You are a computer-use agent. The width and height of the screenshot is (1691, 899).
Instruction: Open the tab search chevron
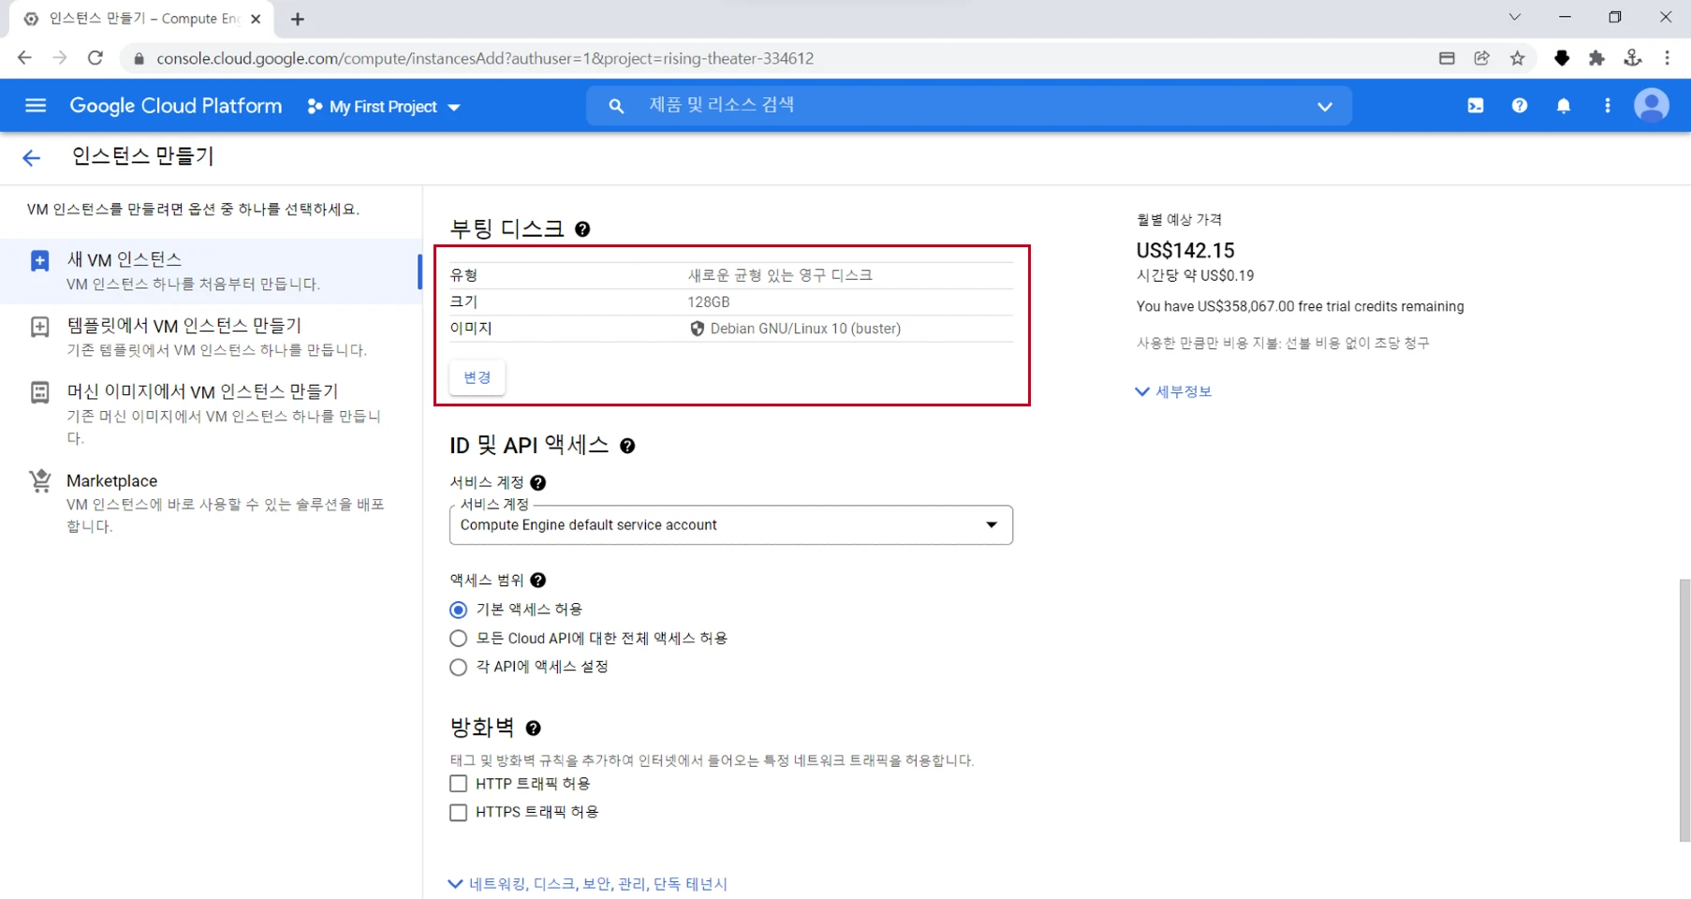(1514, 17)
